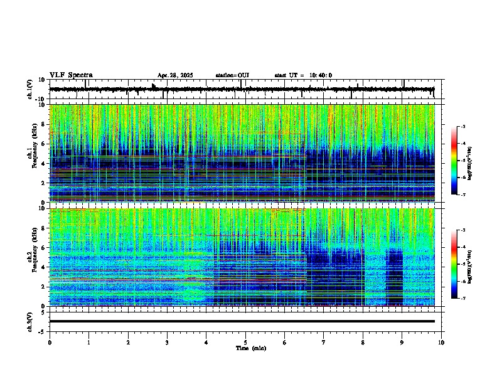Click the "station=OUI" header text
The height and width of the screenshot is (384, 497).
pyautogui.click(x=232, y=75)
